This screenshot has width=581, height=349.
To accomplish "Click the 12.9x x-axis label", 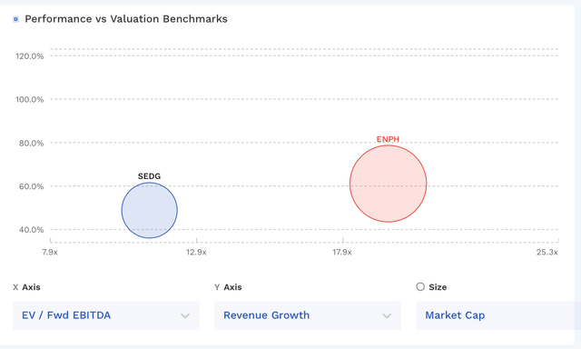I will coord(196,252).
